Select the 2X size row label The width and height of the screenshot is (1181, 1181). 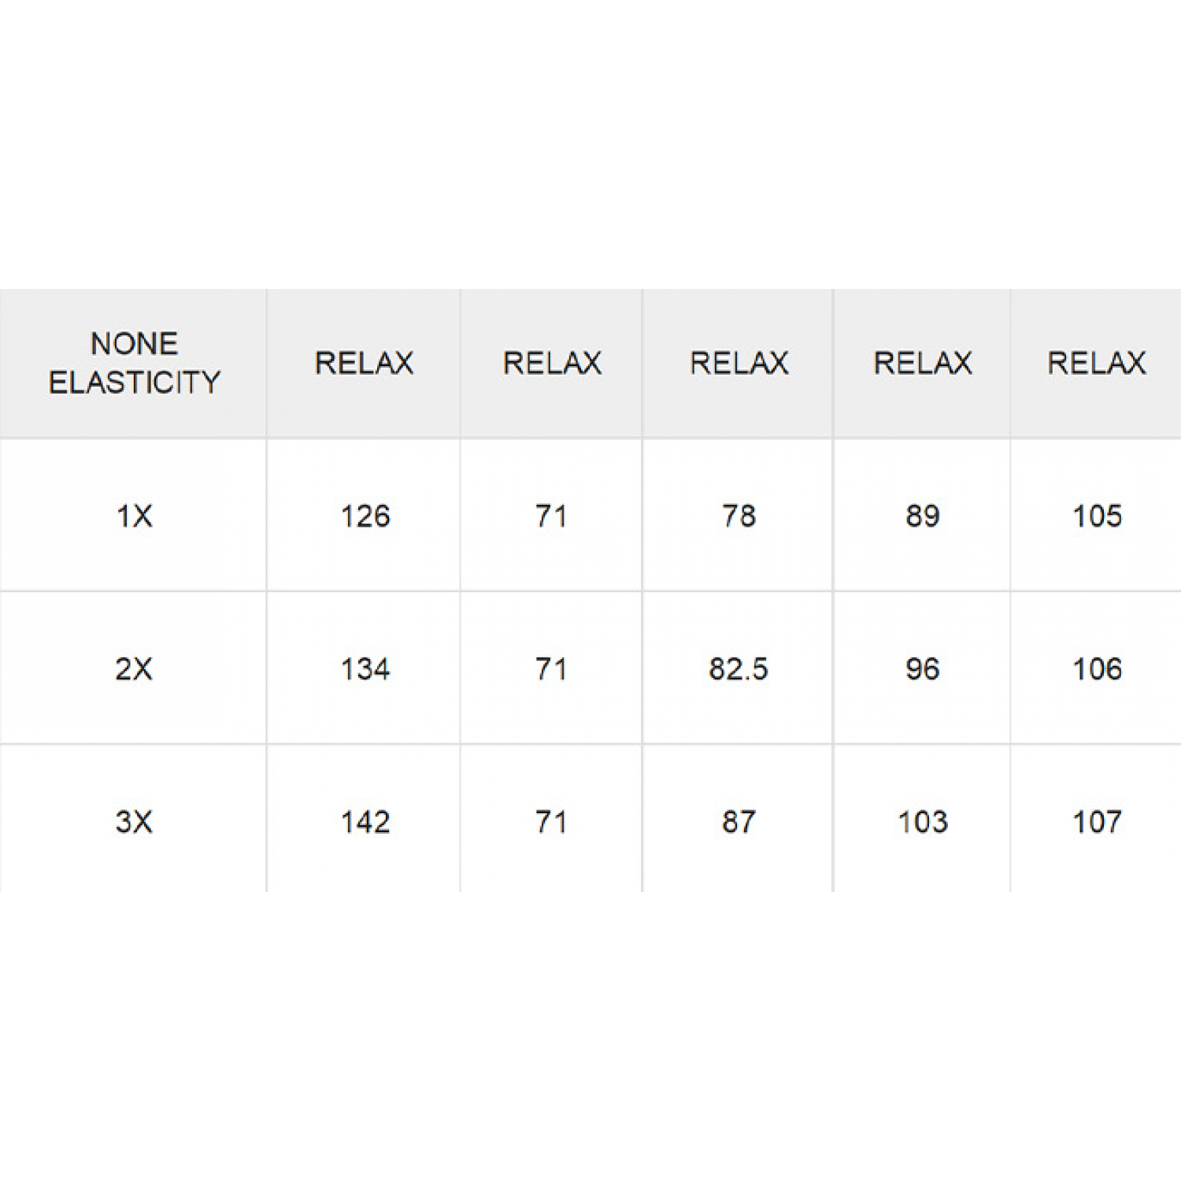[x=134, y=669]
